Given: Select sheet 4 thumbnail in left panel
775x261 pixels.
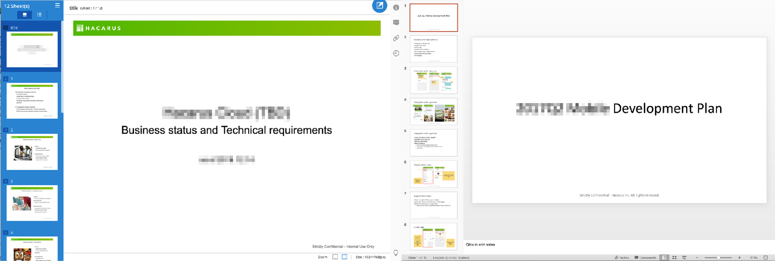Looking at the screenshot, I should click(32, 249).
